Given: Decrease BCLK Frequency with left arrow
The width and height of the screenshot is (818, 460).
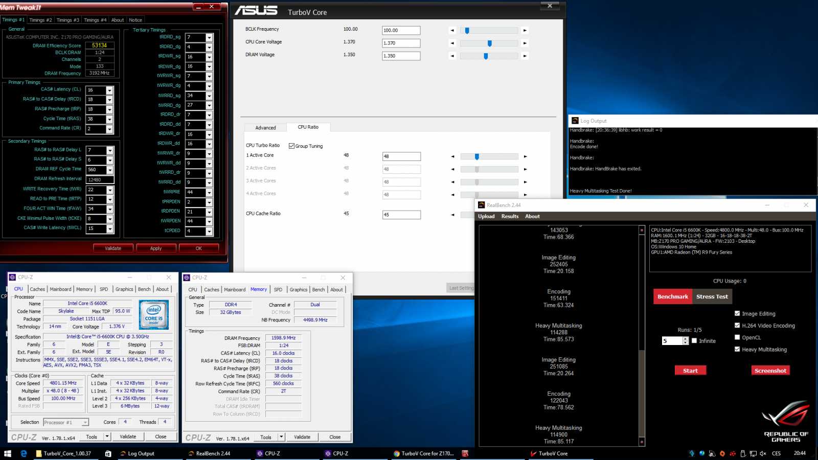Looking at the screenshot, I should coord(452,31).
